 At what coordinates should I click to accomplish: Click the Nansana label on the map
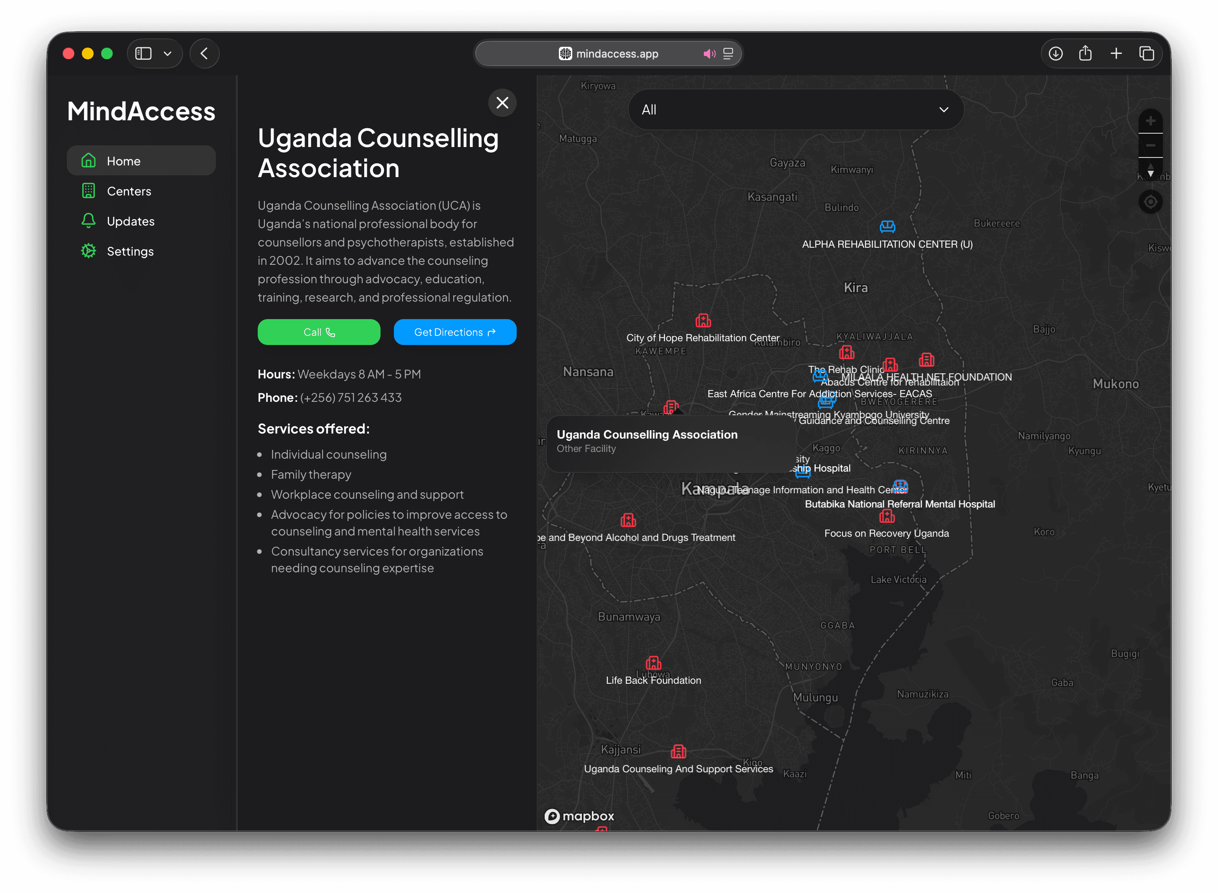coord(588,372)
